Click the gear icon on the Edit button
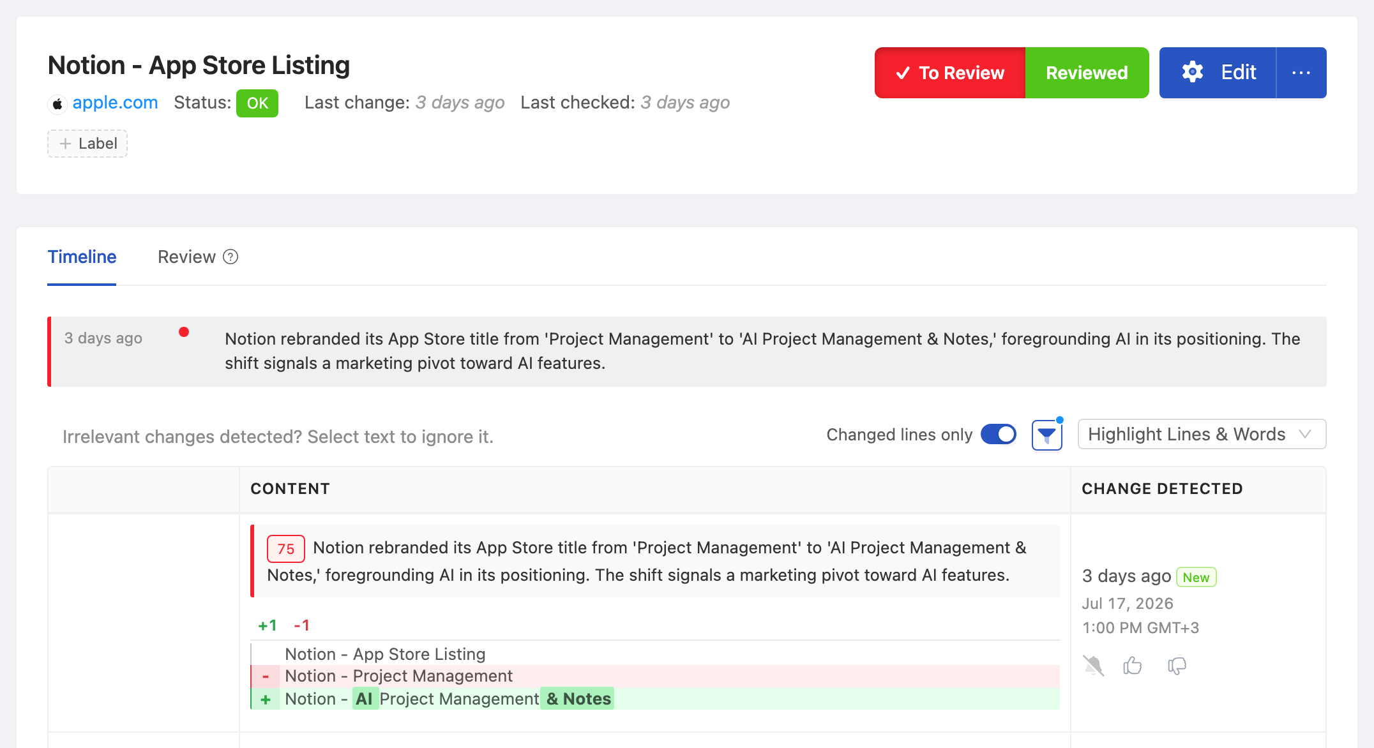Screen dimensions: 1374x748 pyautogui.click(x=1192, y=72)
